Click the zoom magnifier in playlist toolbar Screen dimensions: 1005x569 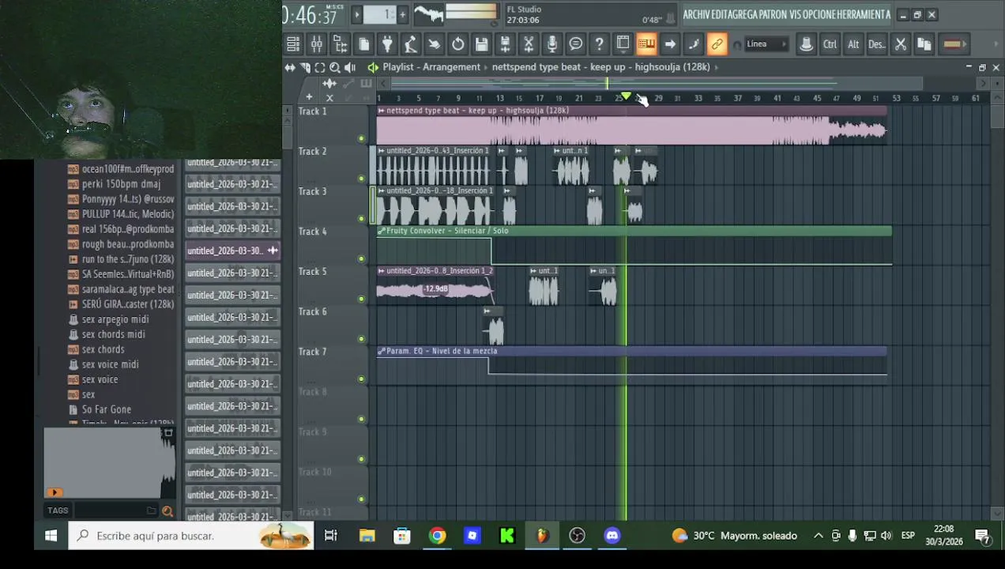pyautogui.click(x=335, y=67)
